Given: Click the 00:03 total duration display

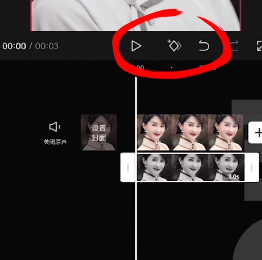Looking at the screenshot, I should [47, 46].
